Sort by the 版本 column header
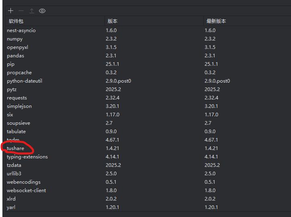This screenshot has width=291, height=217. pos(113,21)
